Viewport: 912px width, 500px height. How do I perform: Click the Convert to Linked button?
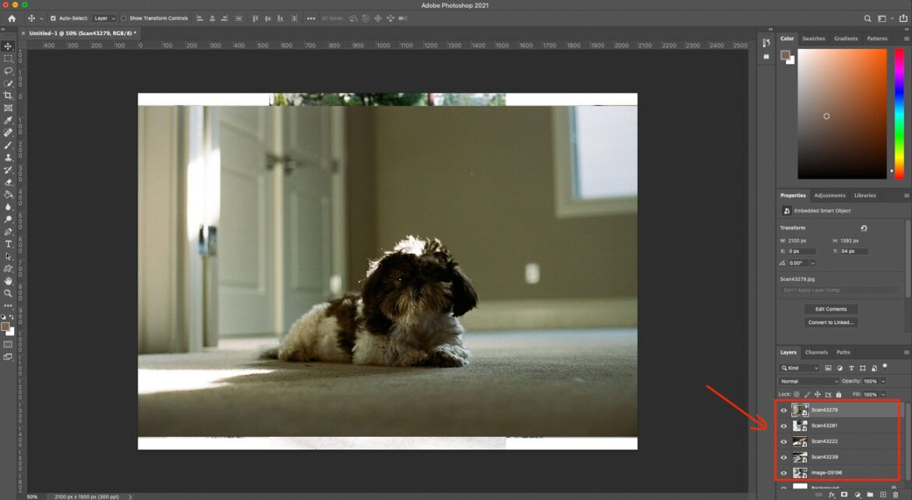click(830, 322)
